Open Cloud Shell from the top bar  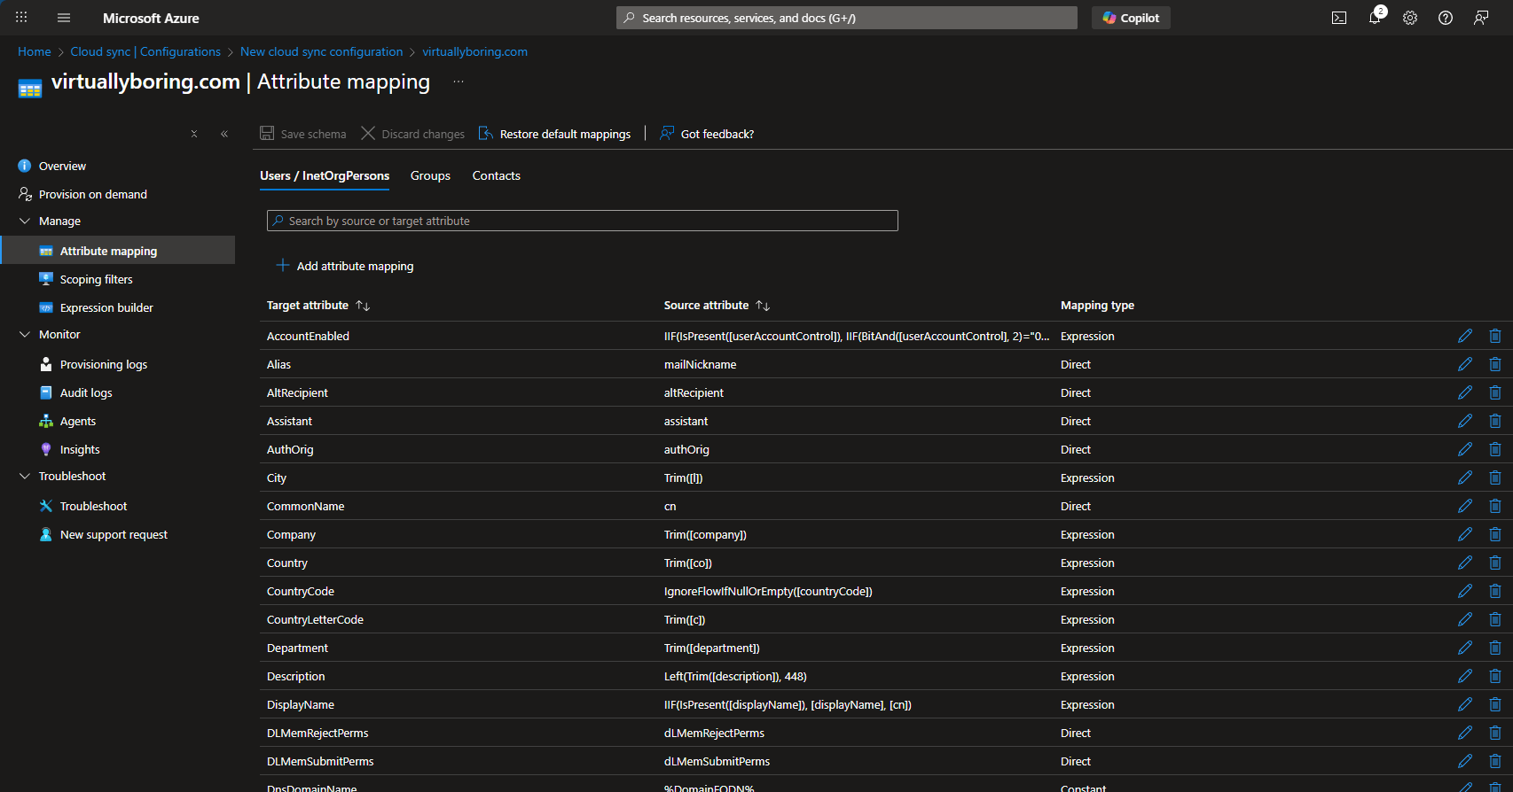pyautogui.click(x=1339, y=18)
